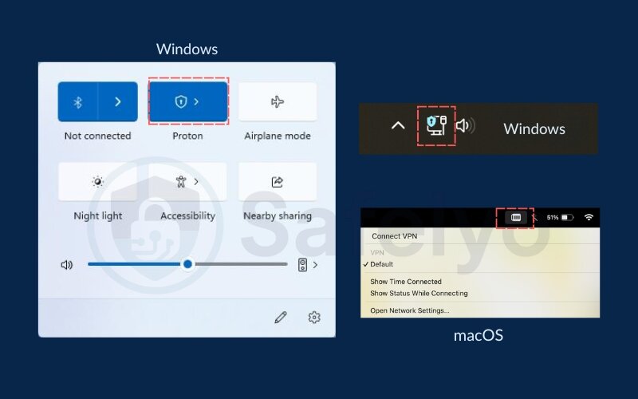This screenshot has height=399, width=638.
Task: Click the Nearby sharing tile
Action: click(278, 182)
